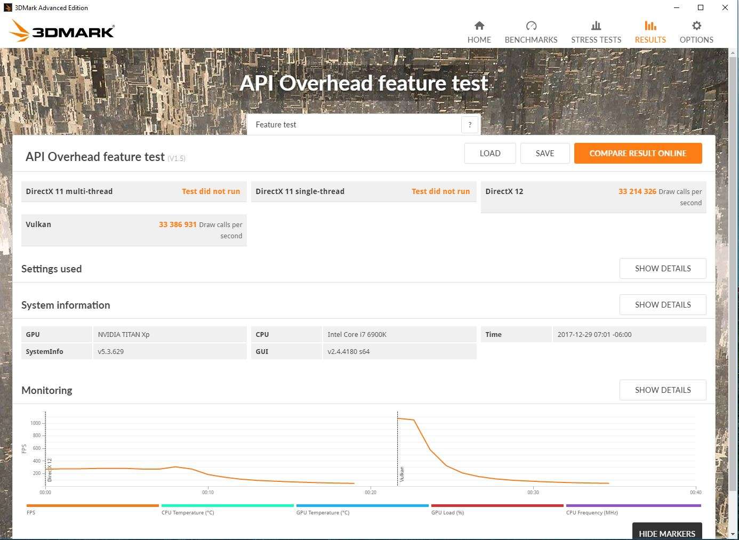Click the NVIDIA TITAN Xp GPU value
This screenshot has width=739, height=540.
tap(124, 334)
